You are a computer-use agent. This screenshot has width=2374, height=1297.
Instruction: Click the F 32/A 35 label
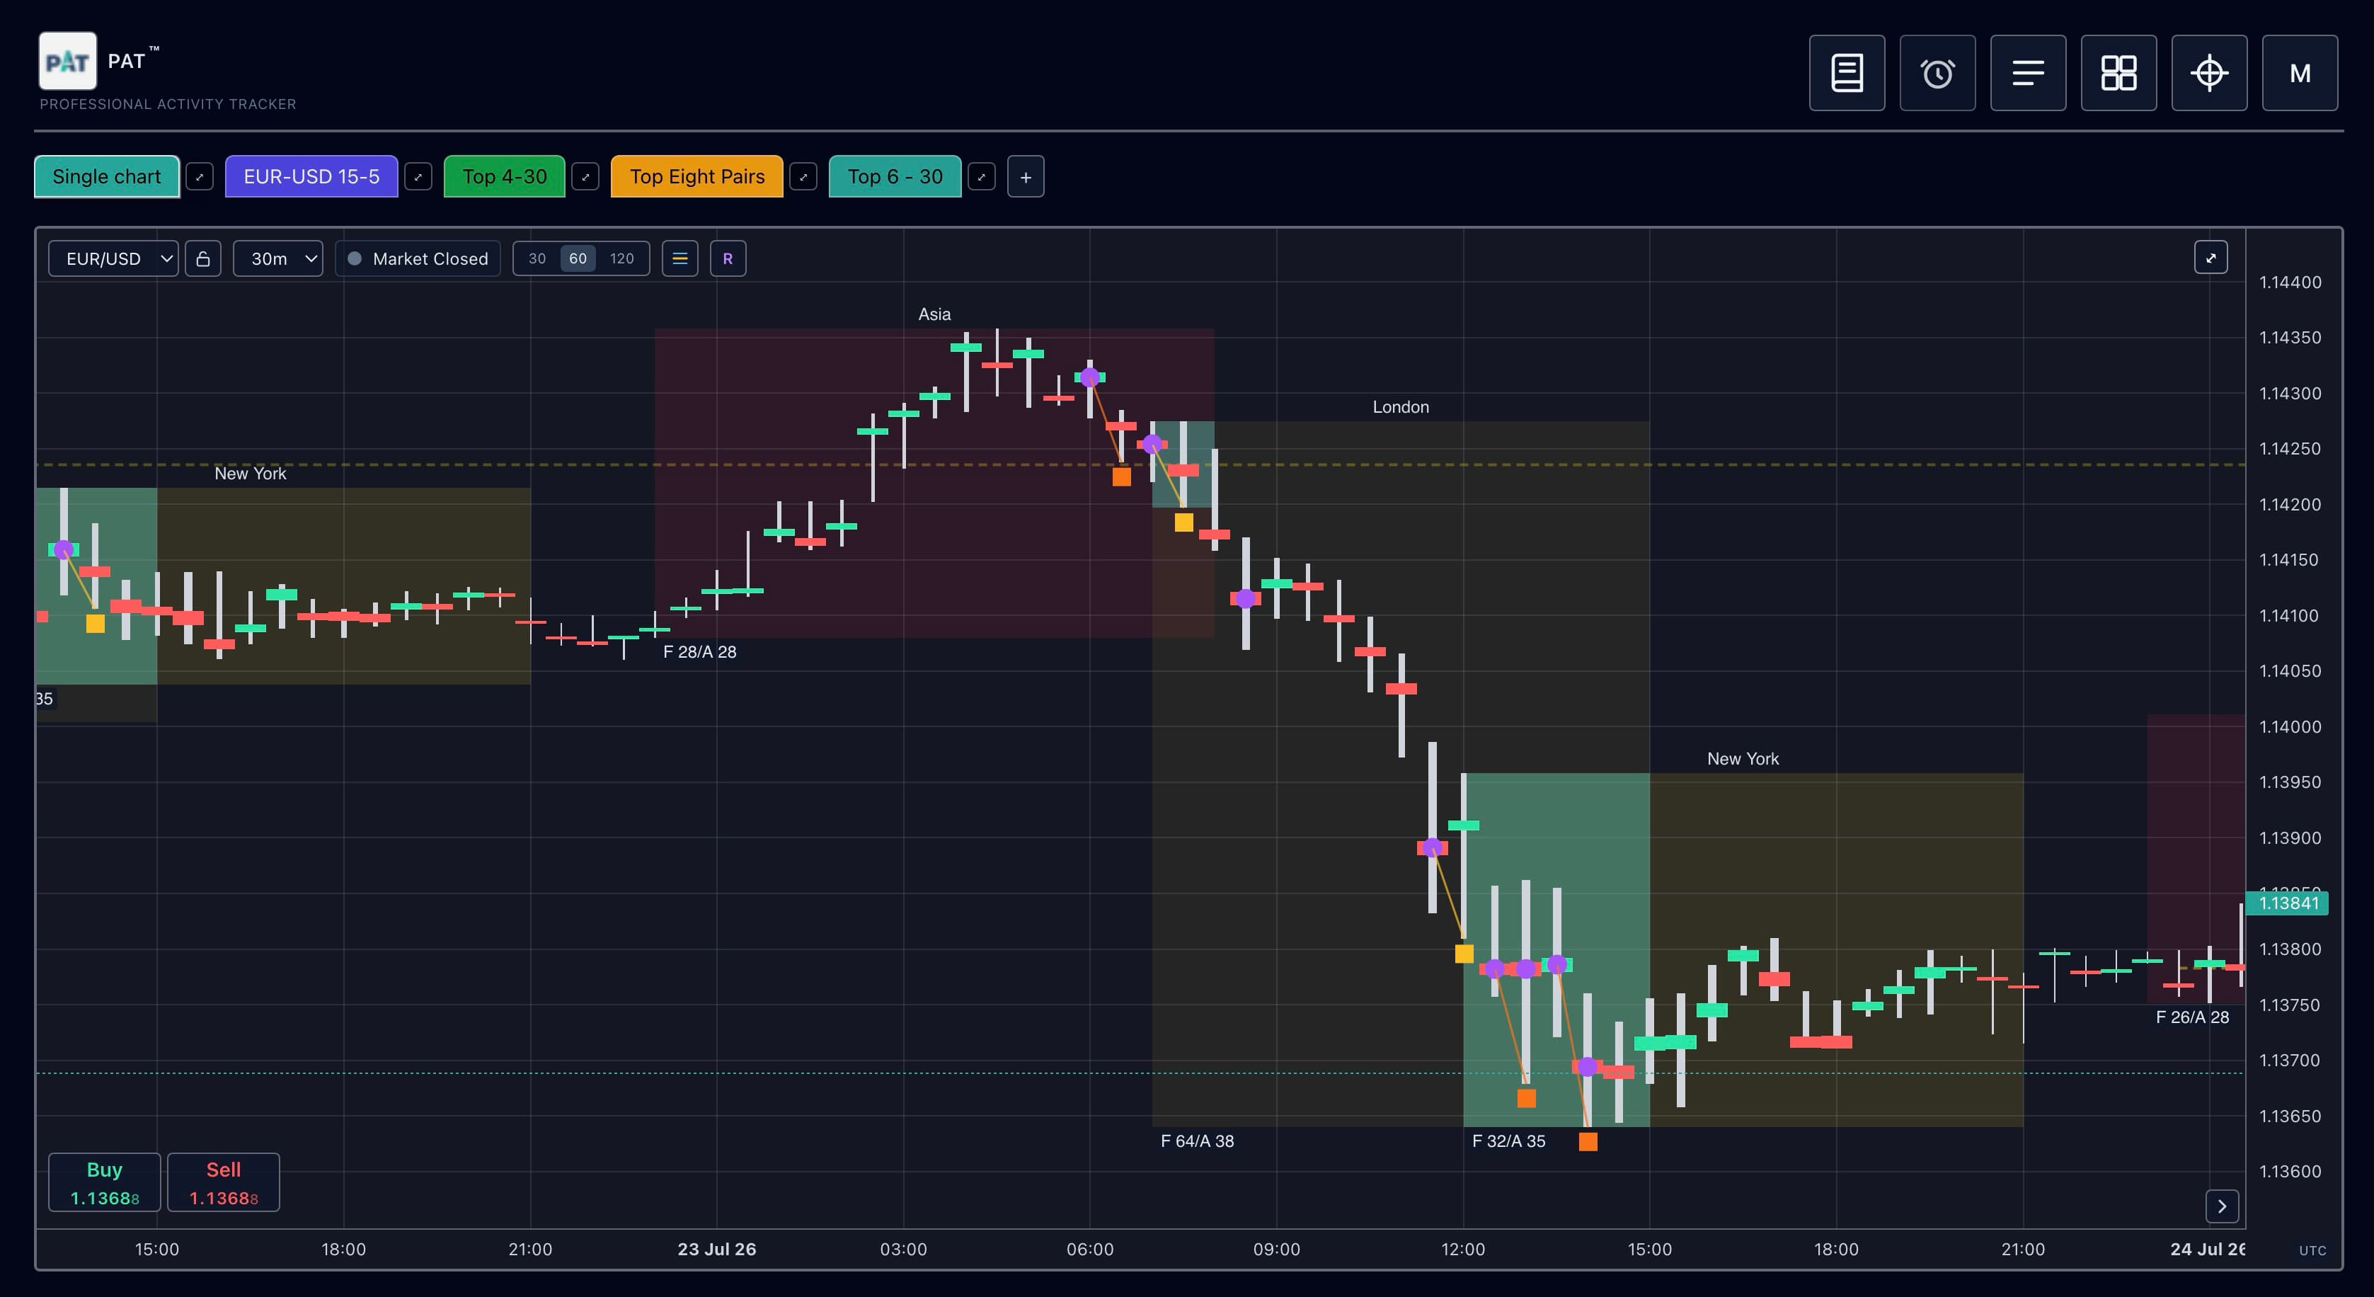click(x=1508, y=1141)
